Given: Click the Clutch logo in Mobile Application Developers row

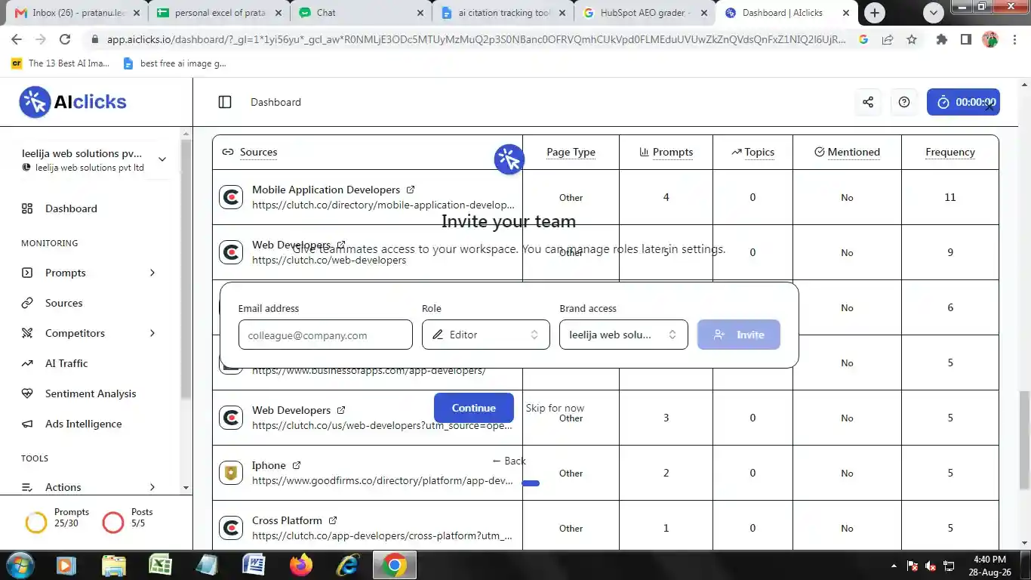Looking at the screenshot, I should (x=231, y=197).
